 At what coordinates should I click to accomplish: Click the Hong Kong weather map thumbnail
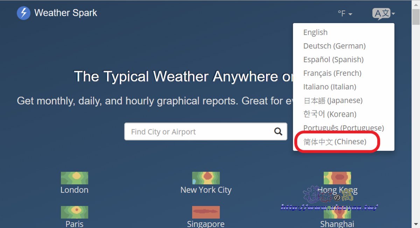pyautogui.click(x=337, y=178)
